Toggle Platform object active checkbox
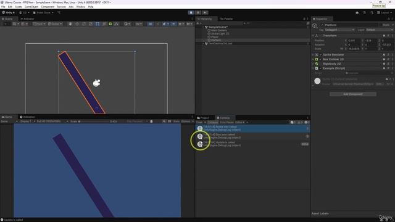The height and width of the screenshot is (222, 395). click(322, 25)
